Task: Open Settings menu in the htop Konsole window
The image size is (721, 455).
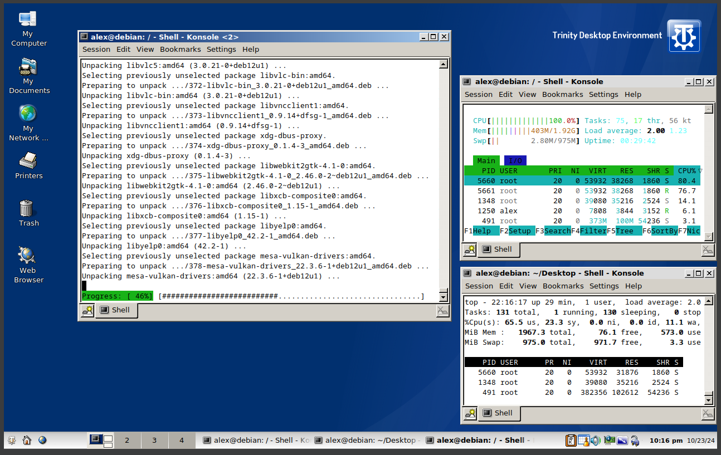Action: point(603,94)
